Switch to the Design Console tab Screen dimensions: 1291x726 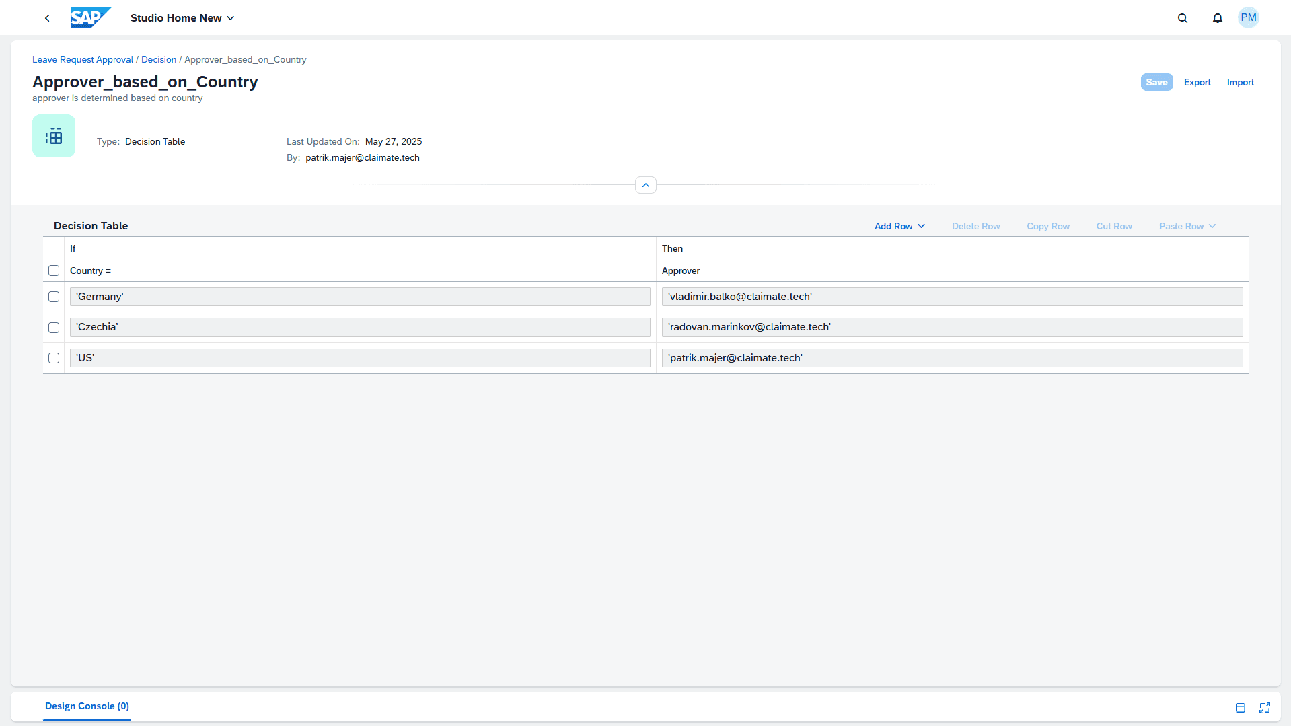pos(87,706)
